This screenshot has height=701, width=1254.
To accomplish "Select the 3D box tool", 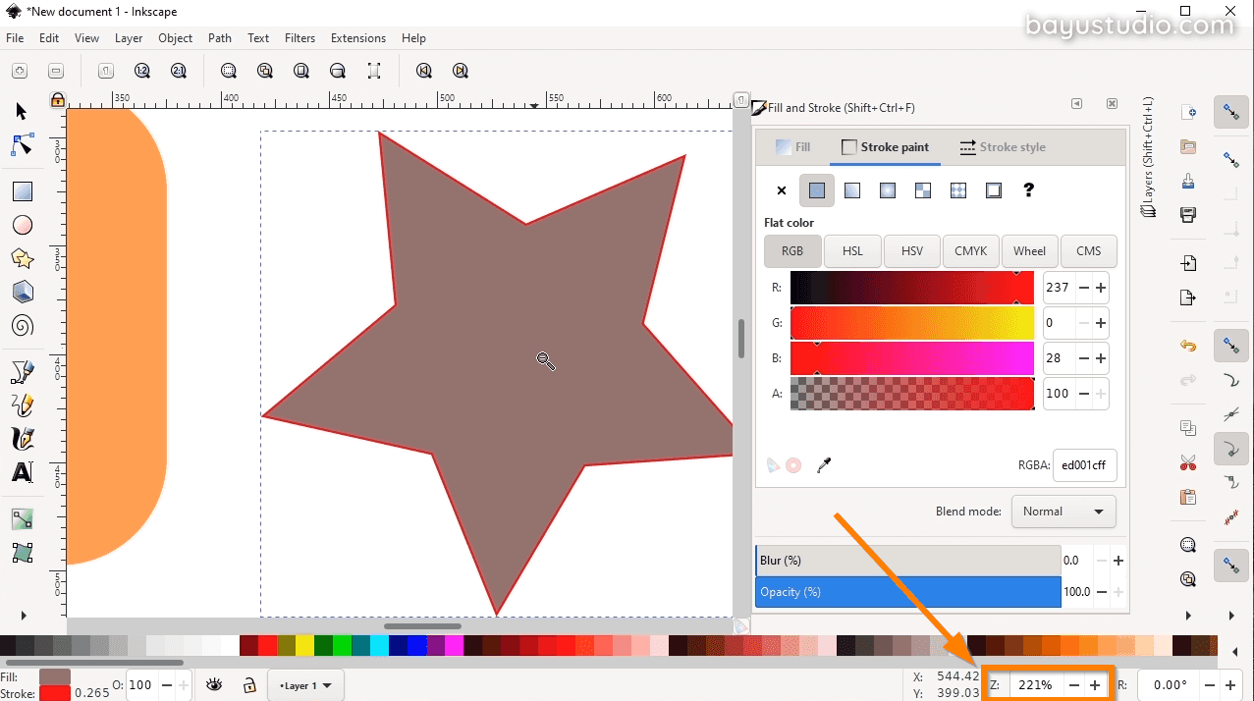I will click(x=22, y=292).
